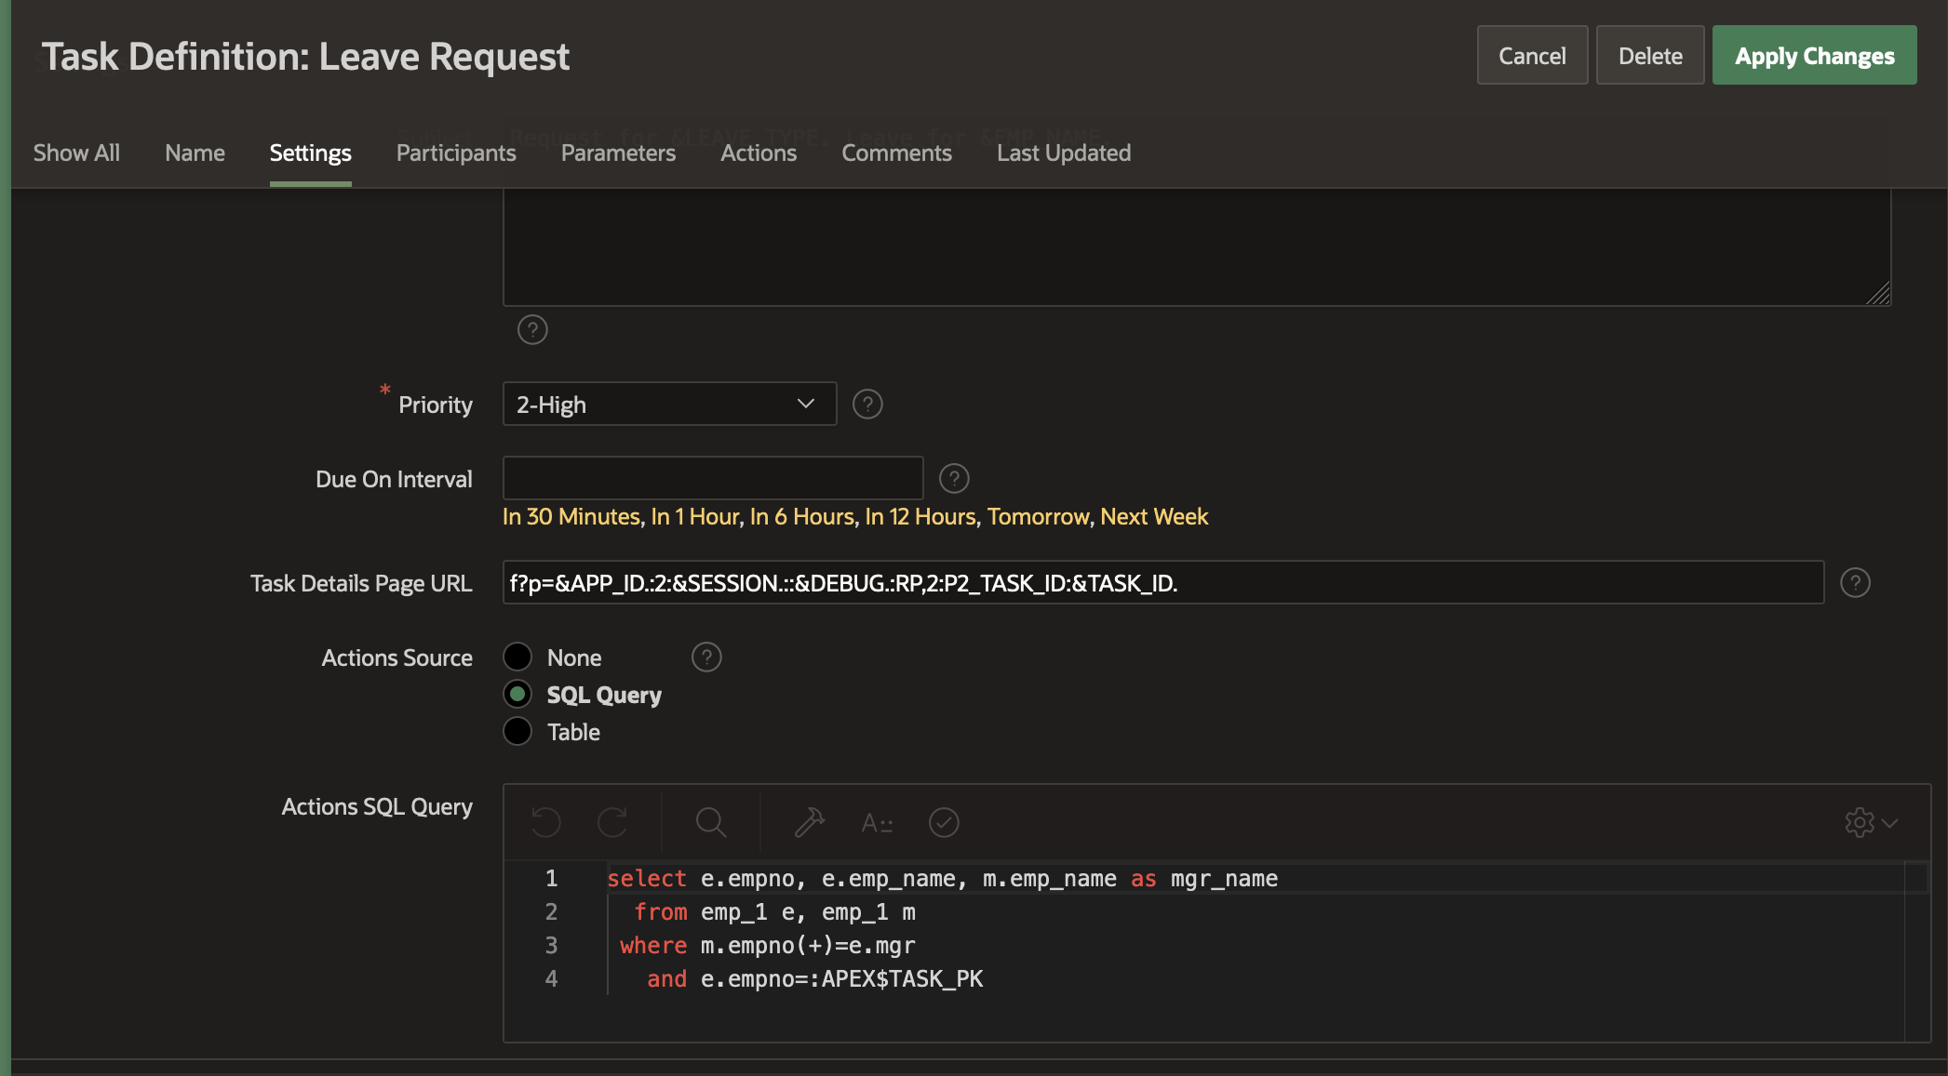Click the Redo icon in SQL editor

(x=612, y=822)
